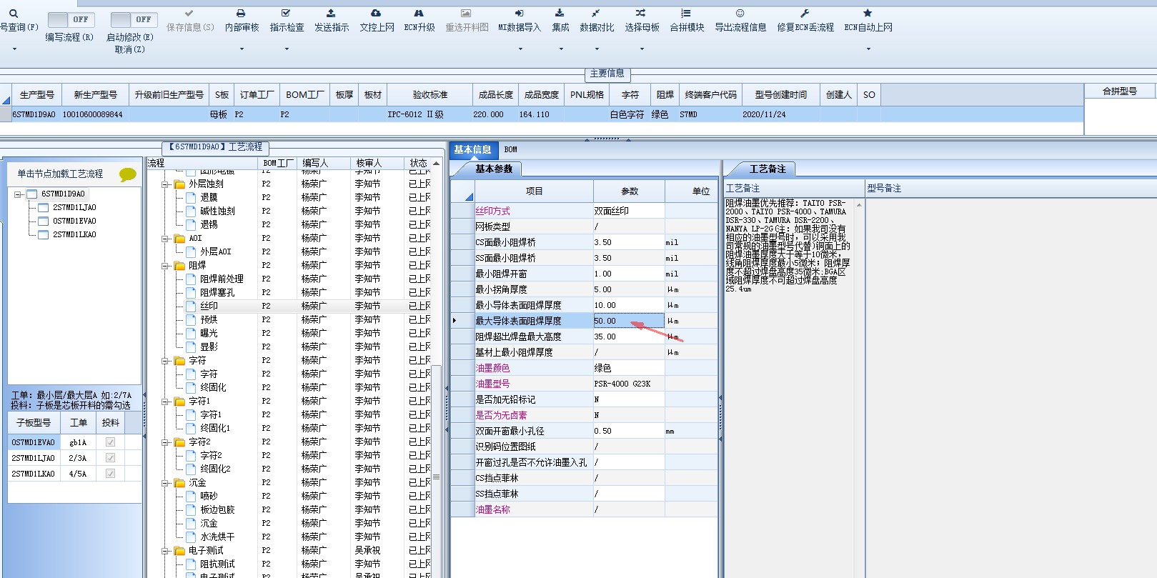Click the 保存信息 checkmark icon
Viewport: 1157px width, 578px height.
point(189,14)
